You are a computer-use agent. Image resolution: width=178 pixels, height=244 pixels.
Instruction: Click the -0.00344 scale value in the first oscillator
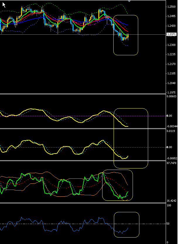[171, 126]
